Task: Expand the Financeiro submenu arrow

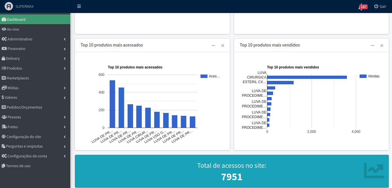Action: point(65,49)
